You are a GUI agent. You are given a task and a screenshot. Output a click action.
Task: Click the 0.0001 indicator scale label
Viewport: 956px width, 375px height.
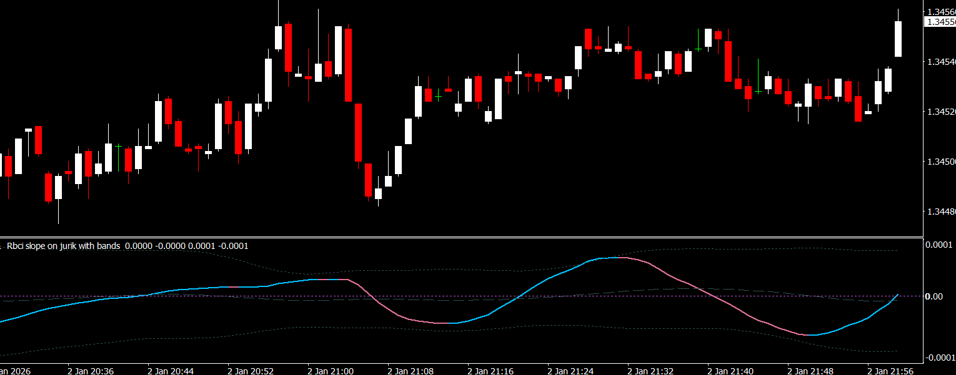click(939, 244)
